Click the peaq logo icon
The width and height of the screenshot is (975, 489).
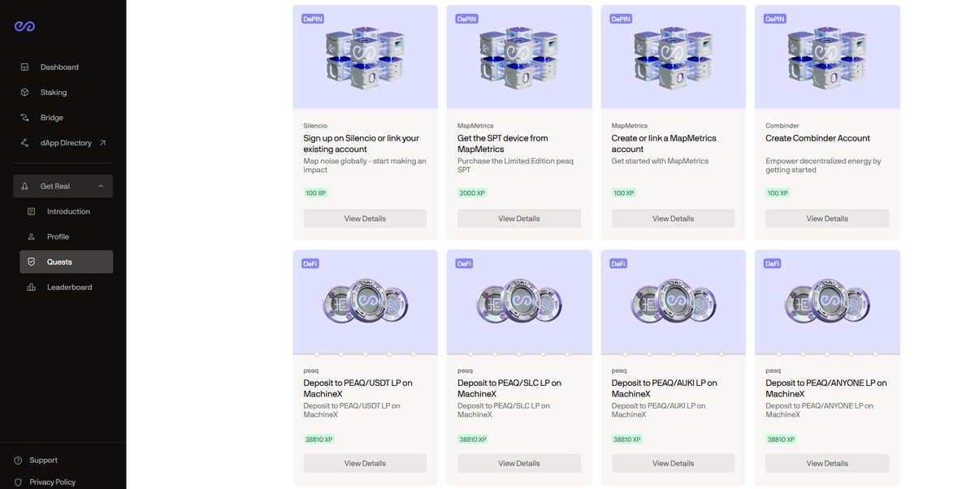24,27
